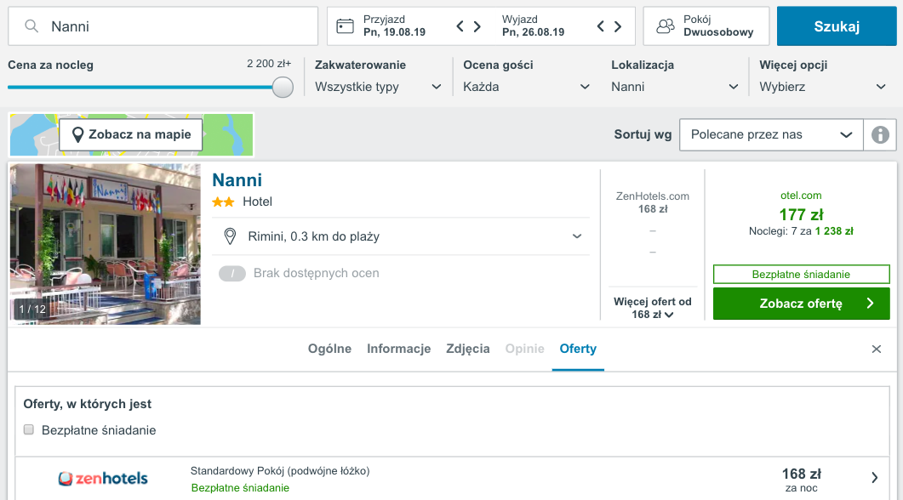The width and height of the screenshot is (903, 500).
Task: Switch to the Zdjęcia tab
Action: [467, 349]
